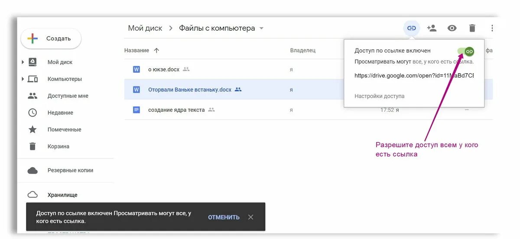Click the preview eye icon

pyautogui.click(x=452, y=28)
